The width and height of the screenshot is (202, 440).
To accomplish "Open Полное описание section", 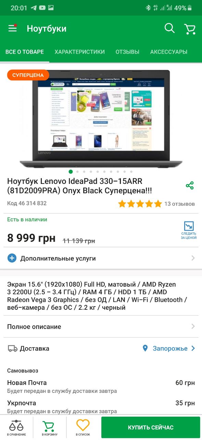I will [101, 327].
